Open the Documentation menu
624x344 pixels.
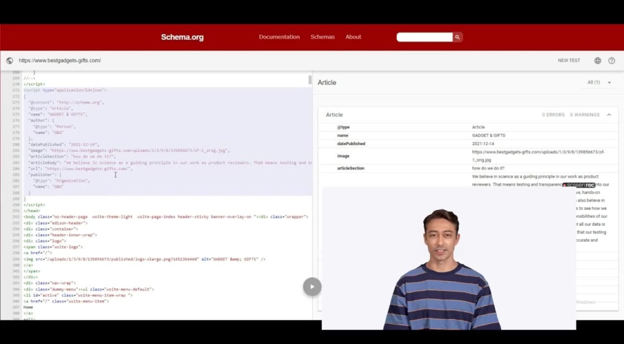click(280, 37)
